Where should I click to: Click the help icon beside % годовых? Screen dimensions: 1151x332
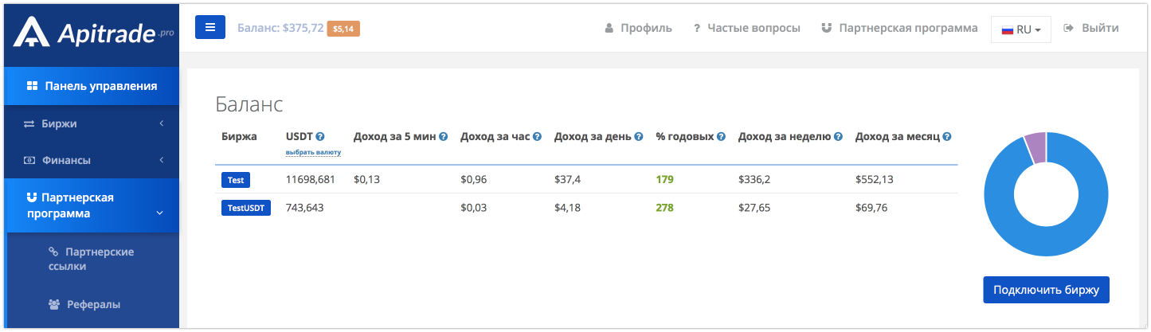point(721,136)
